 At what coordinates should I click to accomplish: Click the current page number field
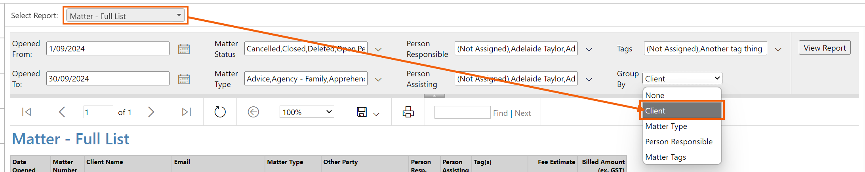pos(98,112)
